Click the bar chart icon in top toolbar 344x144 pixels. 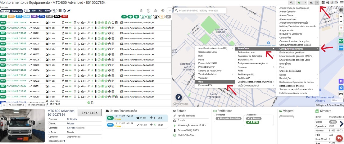(332, 2)
